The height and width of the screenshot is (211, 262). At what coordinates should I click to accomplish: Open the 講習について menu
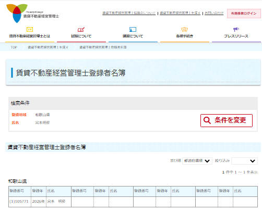133,36
